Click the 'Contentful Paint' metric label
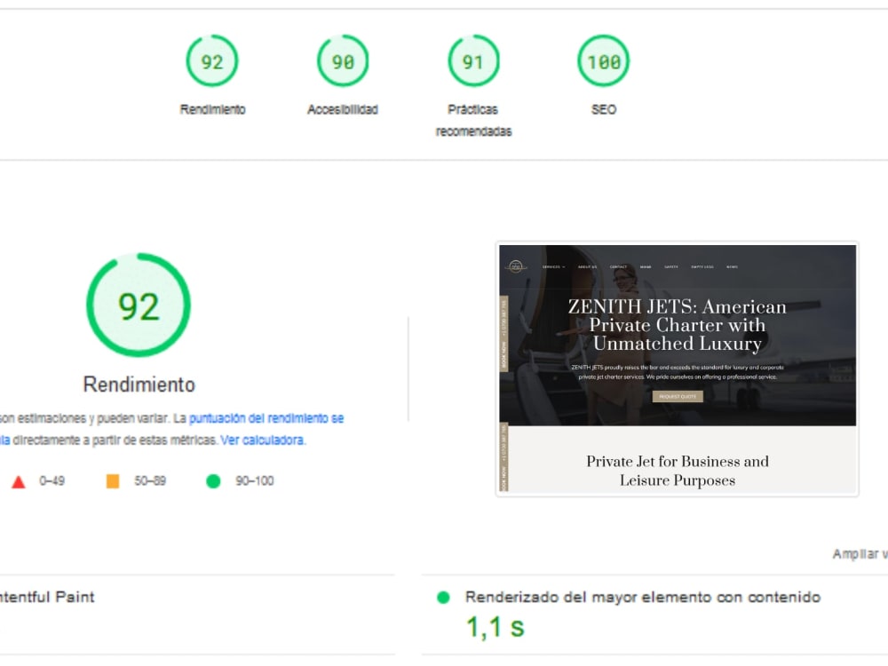Screen dimensions: 888x666 [x=47, y=597]
